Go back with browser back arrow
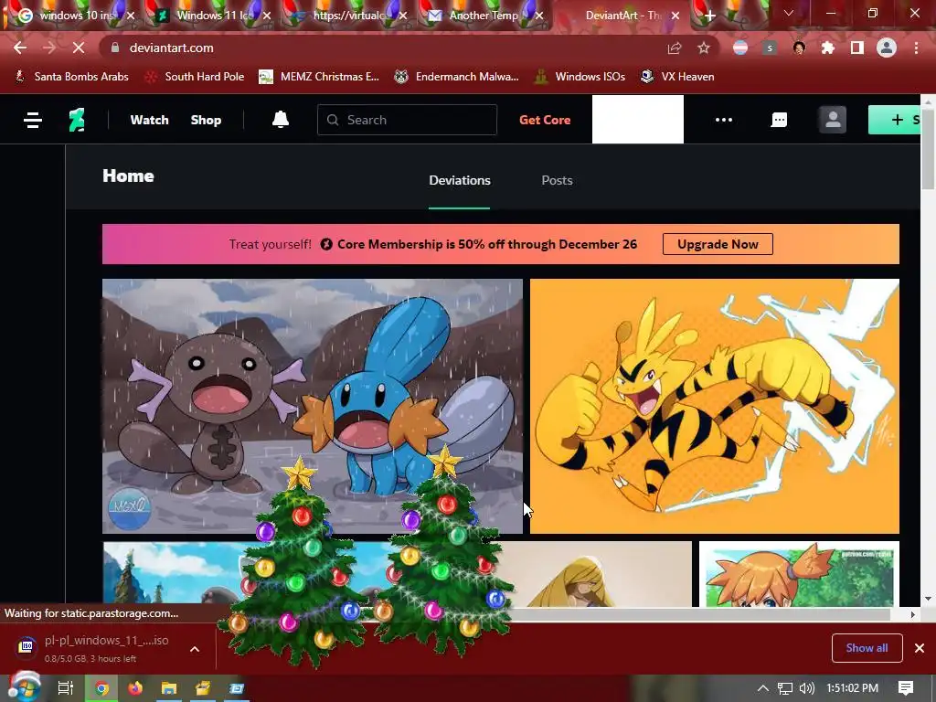The image size is (936, 702). (20, 48)
